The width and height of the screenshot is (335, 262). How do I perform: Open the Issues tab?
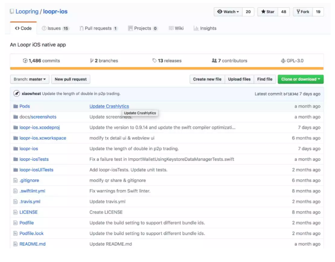pyautogui.click(x=55, y=28)
